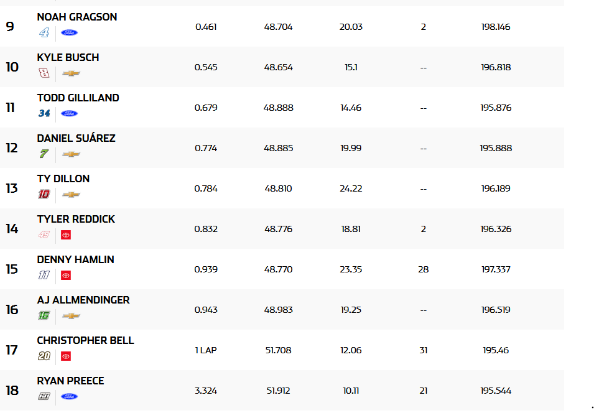Click Denny Hamlin's number 11 car badge
594x413 pixels.
tap(44, 276)
